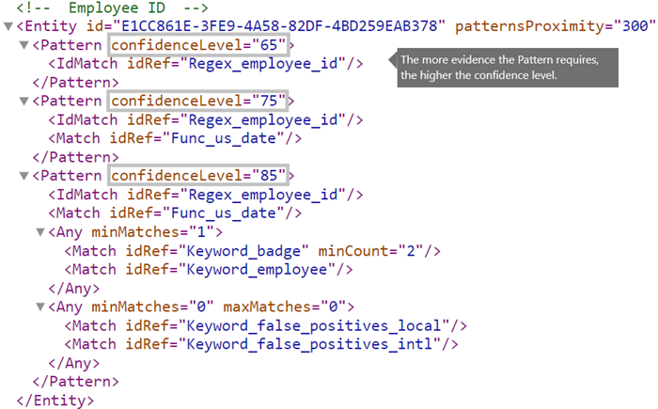Click closing </Pattern> tag of confidence 65 pattern
This screenshot has height=409, width=658.
pyautogui.click(x=75, y=83)
